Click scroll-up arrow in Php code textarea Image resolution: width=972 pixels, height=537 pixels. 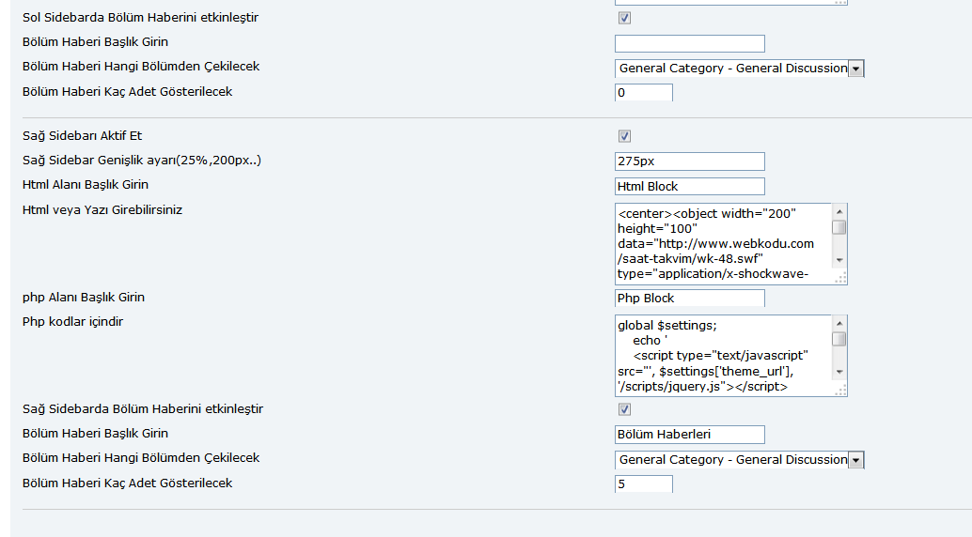839,323
